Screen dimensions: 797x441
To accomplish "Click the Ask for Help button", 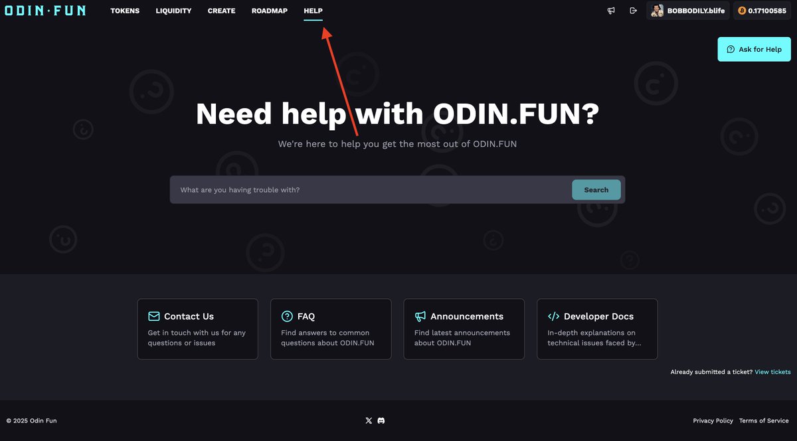I will coord(754,49).
